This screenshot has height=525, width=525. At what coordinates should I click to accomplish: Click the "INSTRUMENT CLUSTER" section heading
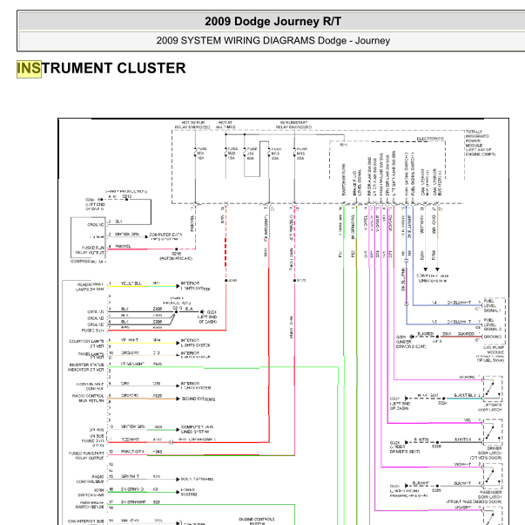[x=101, y=68]
